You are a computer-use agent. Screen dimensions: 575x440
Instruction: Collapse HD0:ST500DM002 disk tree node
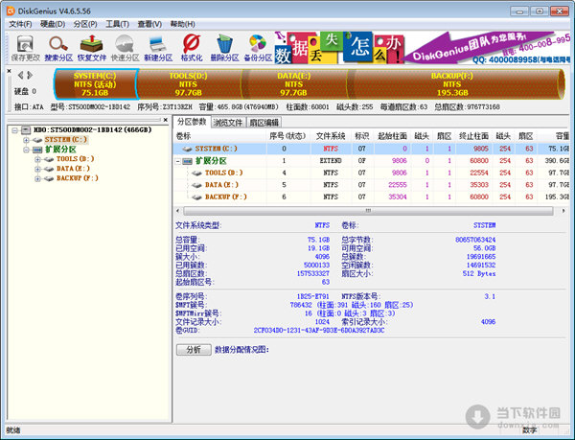tap(14, 130)
